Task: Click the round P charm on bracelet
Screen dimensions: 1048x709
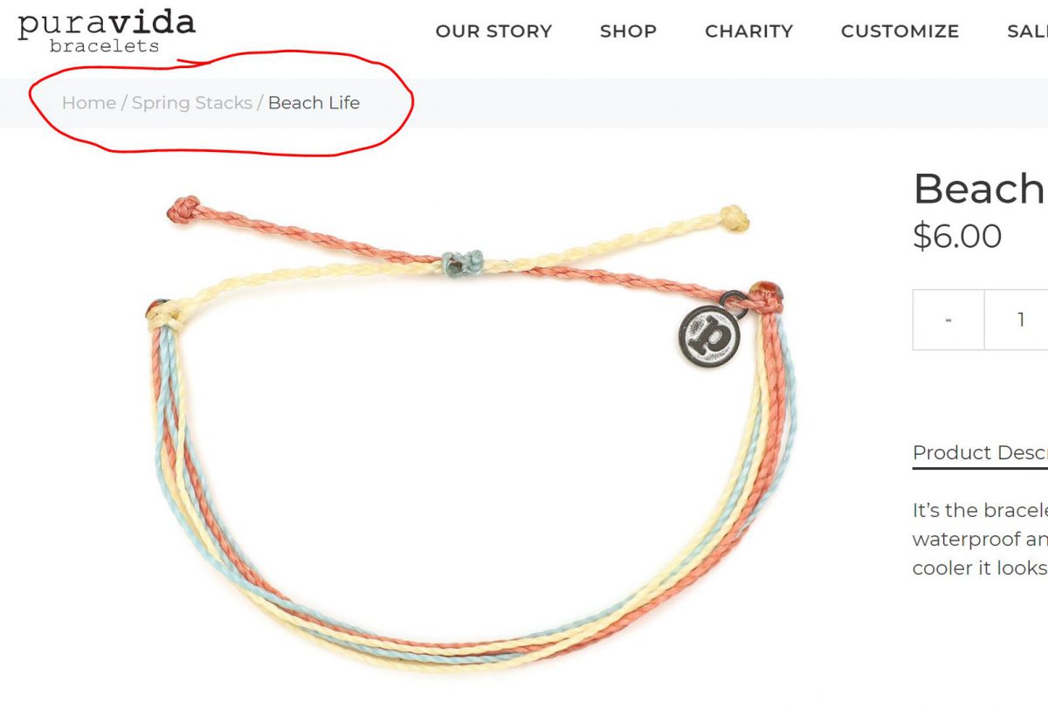Action: tap(708, 335)
